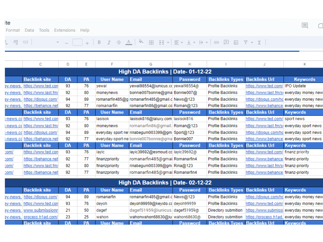Open last.fm backlink site link, Bonnie007@ row
This screenshot has height=242, width=323.
[x=41, y=93]
